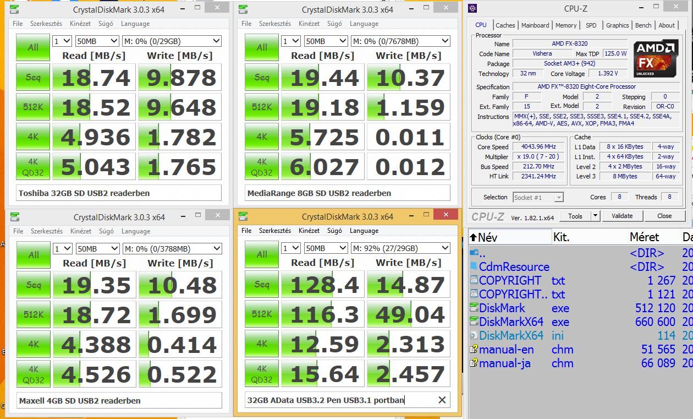This screenshot has width=693, height=419.
Task: Open drive dropdown showing 0/7678MB
Action: pos(400,41)
